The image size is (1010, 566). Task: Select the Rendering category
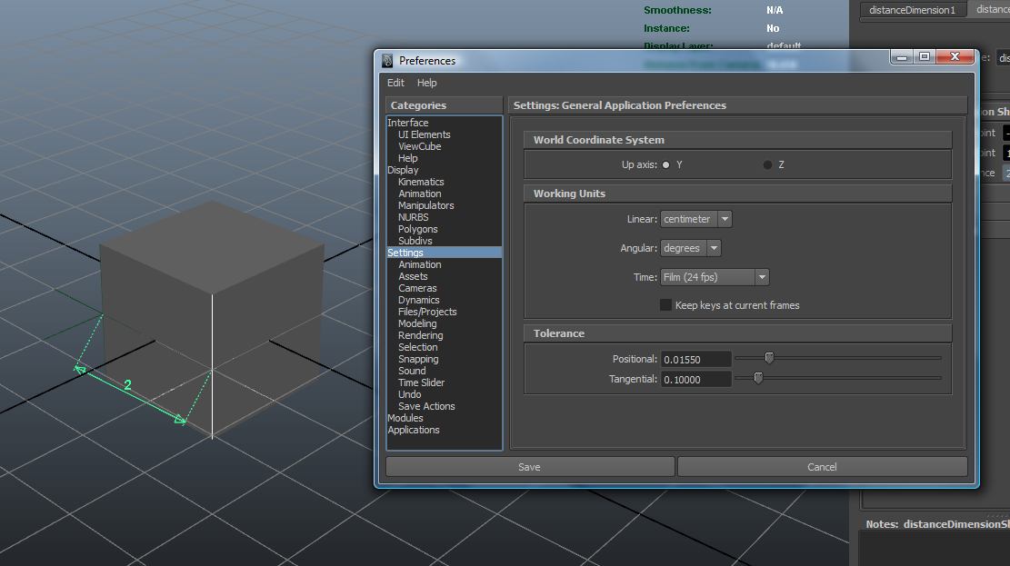click(420, 334)
